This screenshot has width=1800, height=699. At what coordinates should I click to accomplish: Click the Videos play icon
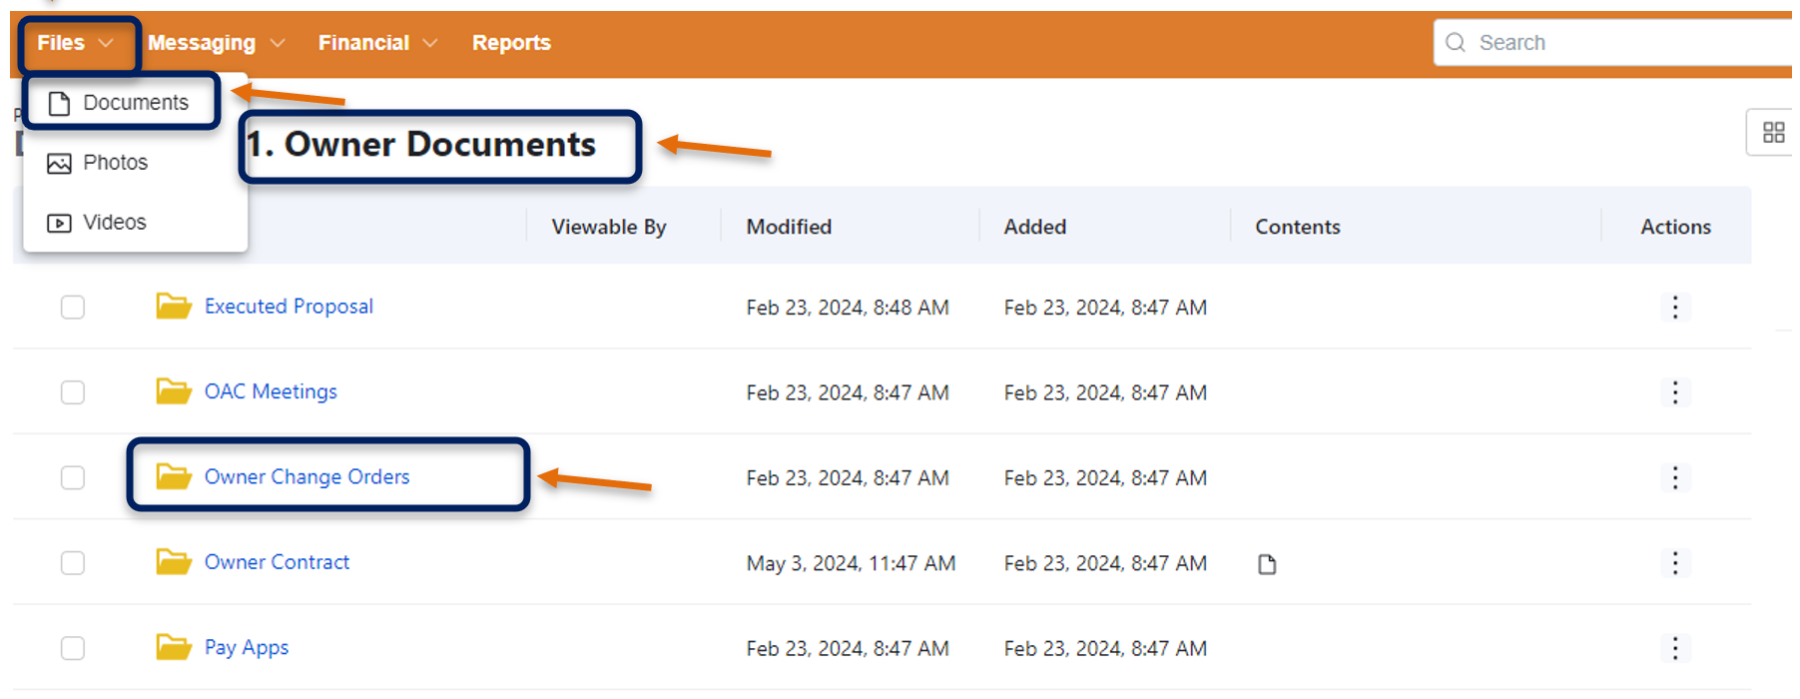(x=58, y=222)
